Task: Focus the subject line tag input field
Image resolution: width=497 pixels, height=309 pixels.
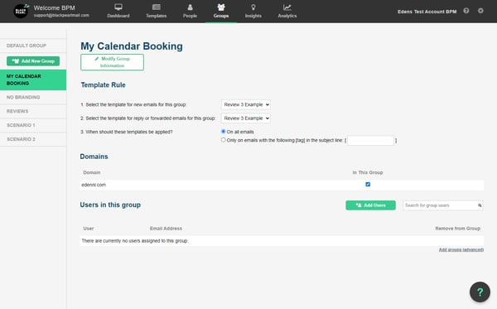Action: [370, 140]
